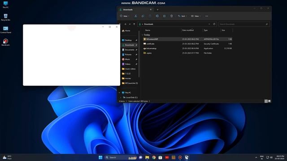Screen dimensions: 287x161
Task: Click the Cut icon in Explorer toolbar
Action: [135, 16]
